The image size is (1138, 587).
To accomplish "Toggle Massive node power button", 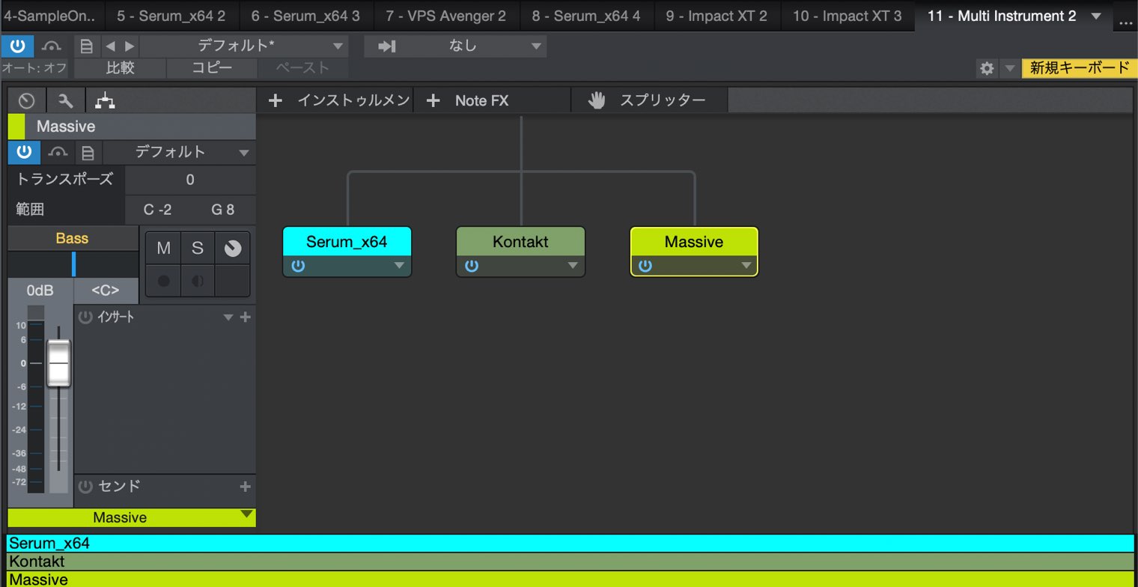I will pyautogui.click(x=645, y=266).
